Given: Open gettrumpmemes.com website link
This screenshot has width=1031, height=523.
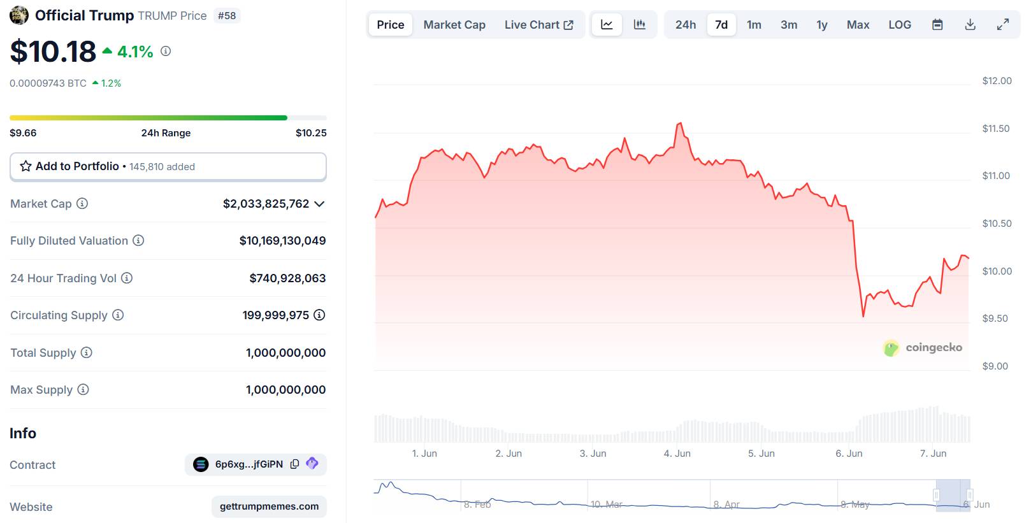Looking at the screenshot, I should click(x=269, y=506).
